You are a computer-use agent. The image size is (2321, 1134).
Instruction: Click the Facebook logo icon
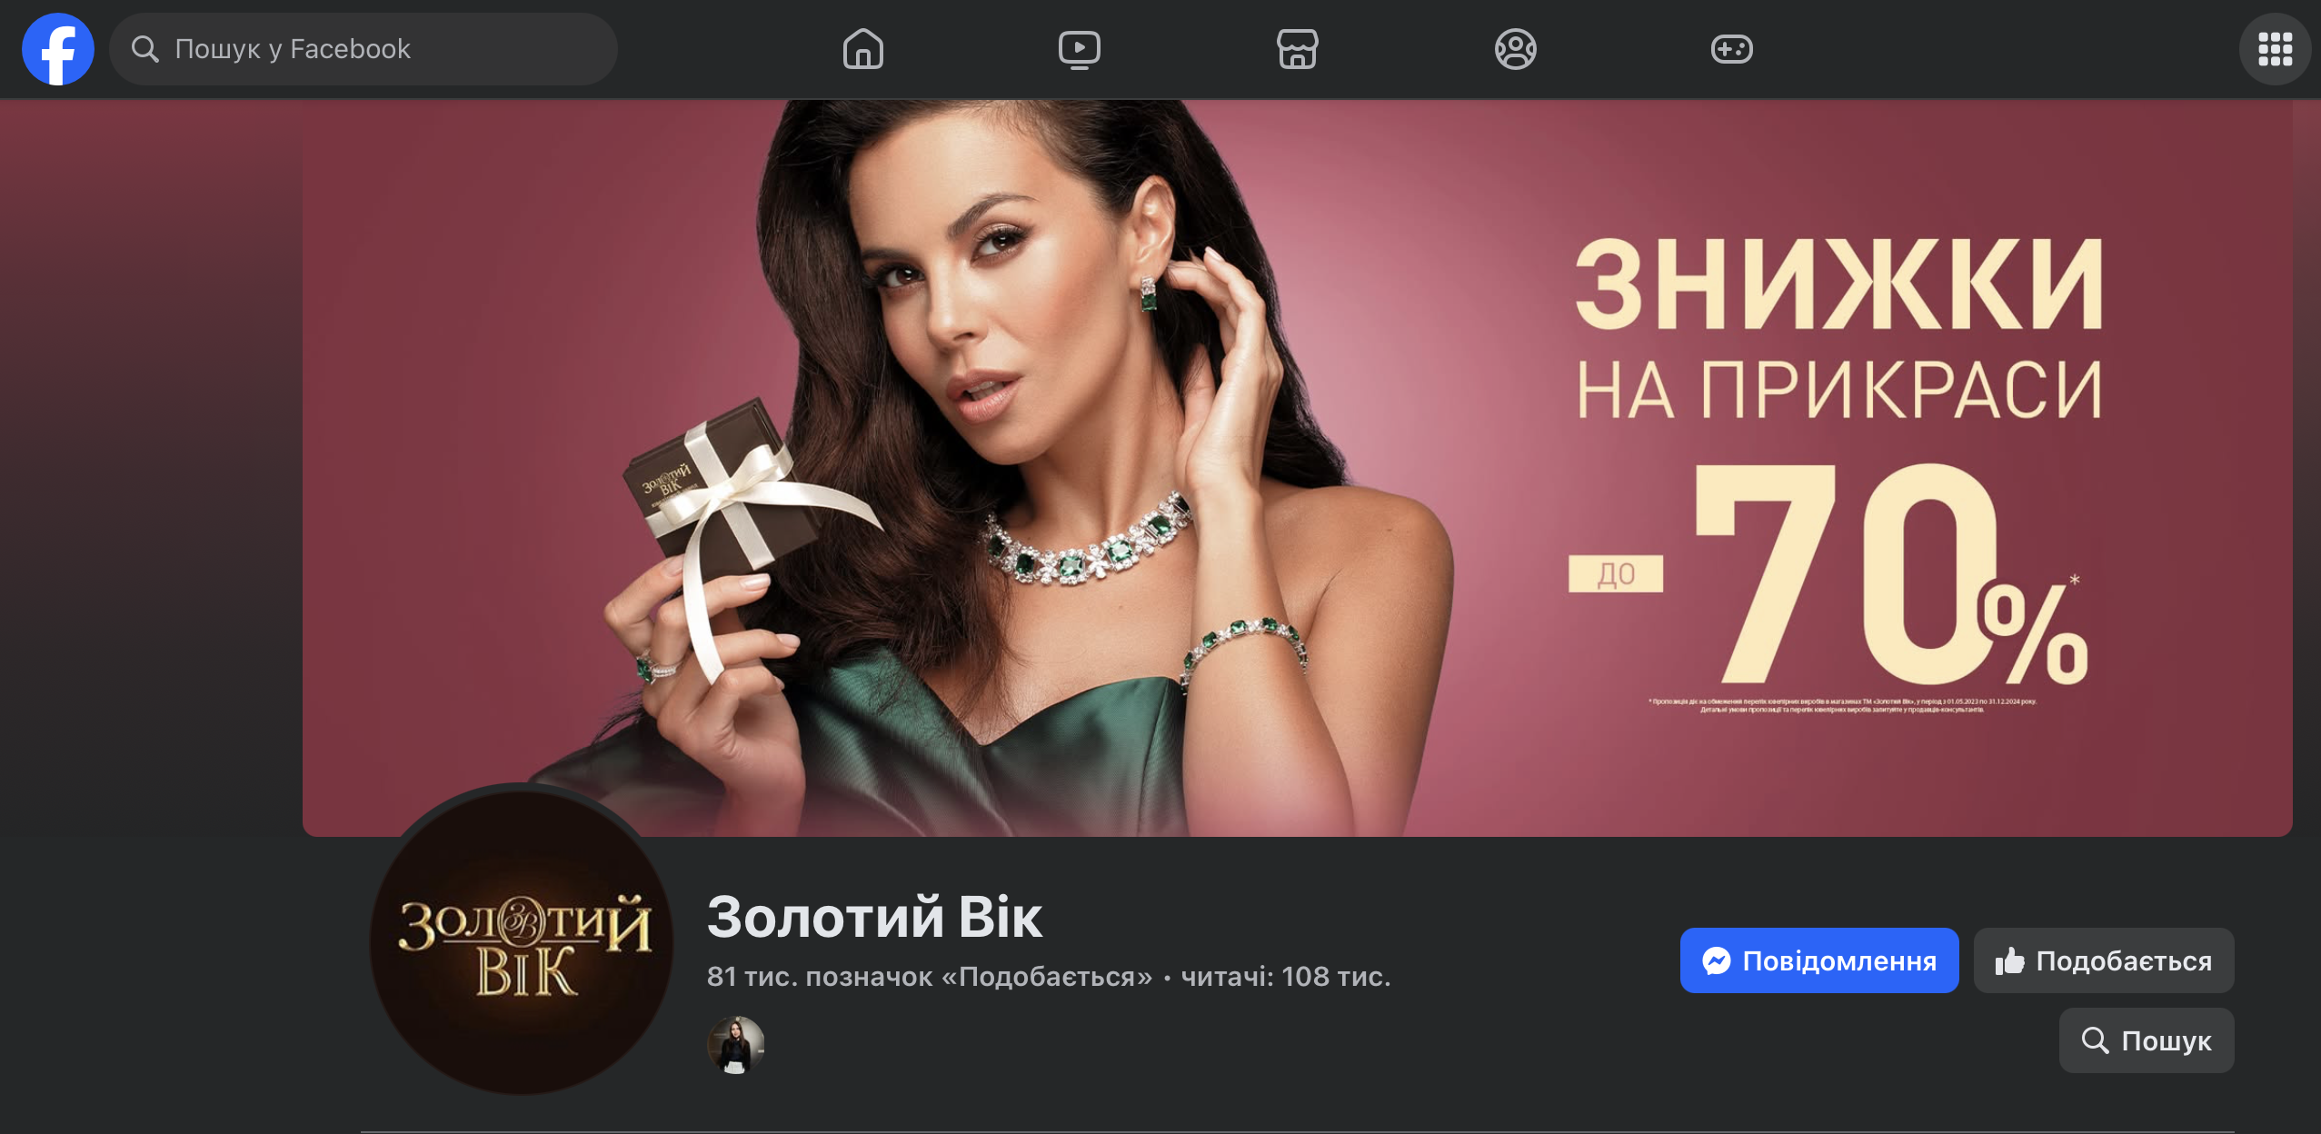(57, 49)
